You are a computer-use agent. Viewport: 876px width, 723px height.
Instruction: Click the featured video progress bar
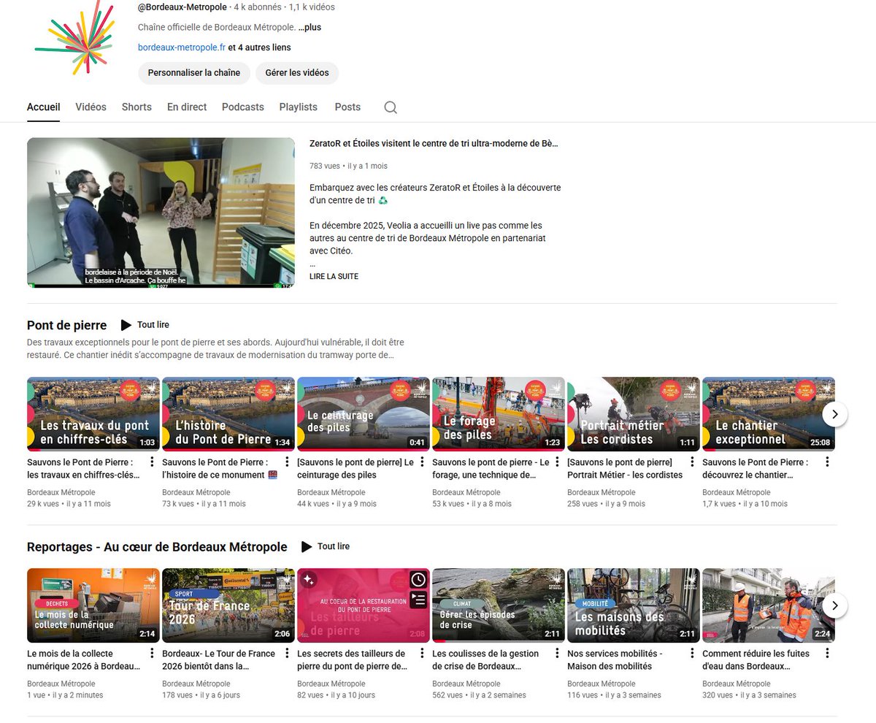pos(161,286)
